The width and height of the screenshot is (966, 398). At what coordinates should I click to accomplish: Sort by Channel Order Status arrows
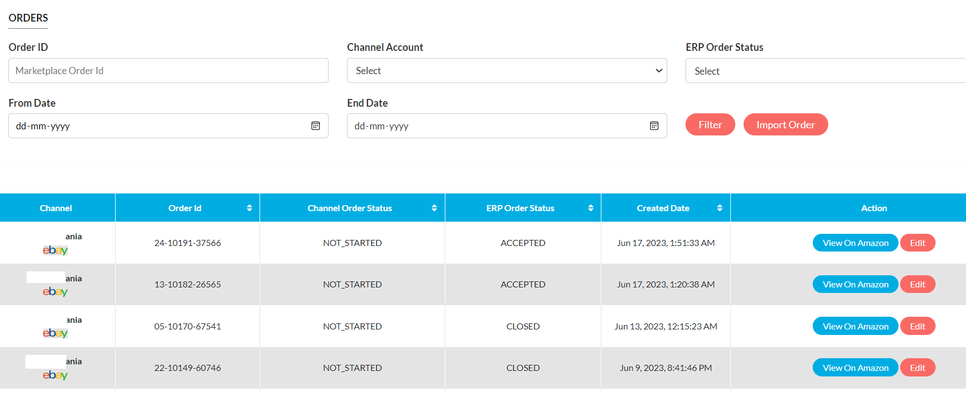coord(434,208)
